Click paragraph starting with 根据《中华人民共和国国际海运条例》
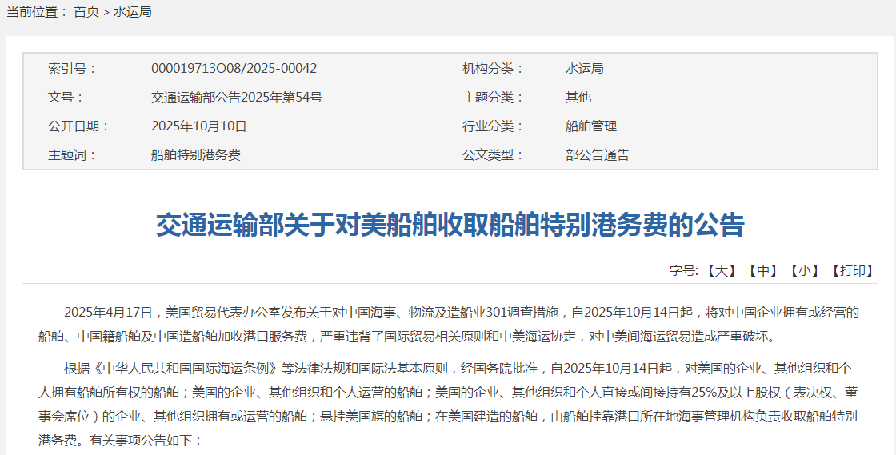Image resolution: width=896 pixels, height=455 pixels. tap(448, 404)
